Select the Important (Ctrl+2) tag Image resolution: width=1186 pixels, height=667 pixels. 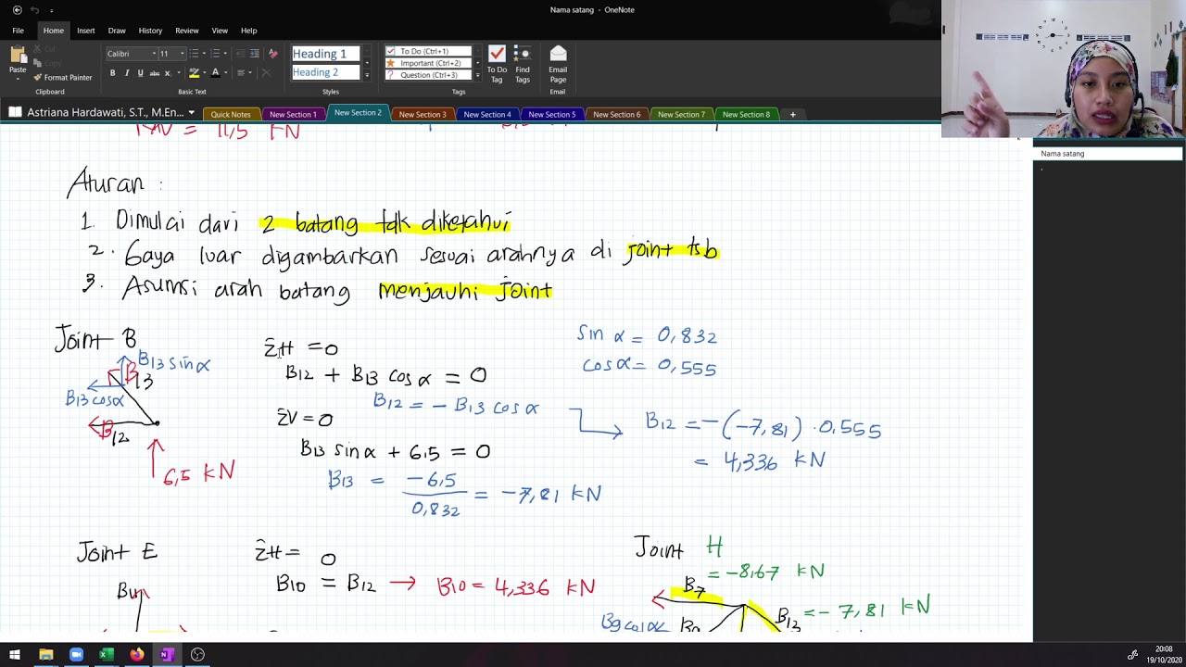point(428,63)
